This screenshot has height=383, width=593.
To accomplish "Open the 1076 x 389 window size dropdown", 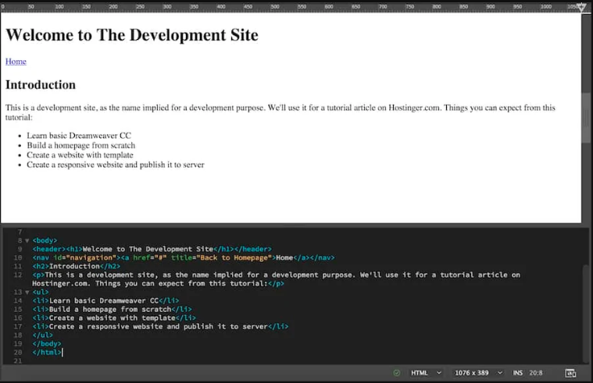I will tap(478, 373).
